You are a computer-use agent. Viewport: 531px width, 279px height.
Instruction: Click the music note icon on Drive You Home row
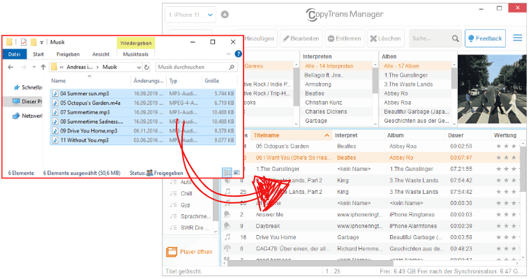[228, 237]
